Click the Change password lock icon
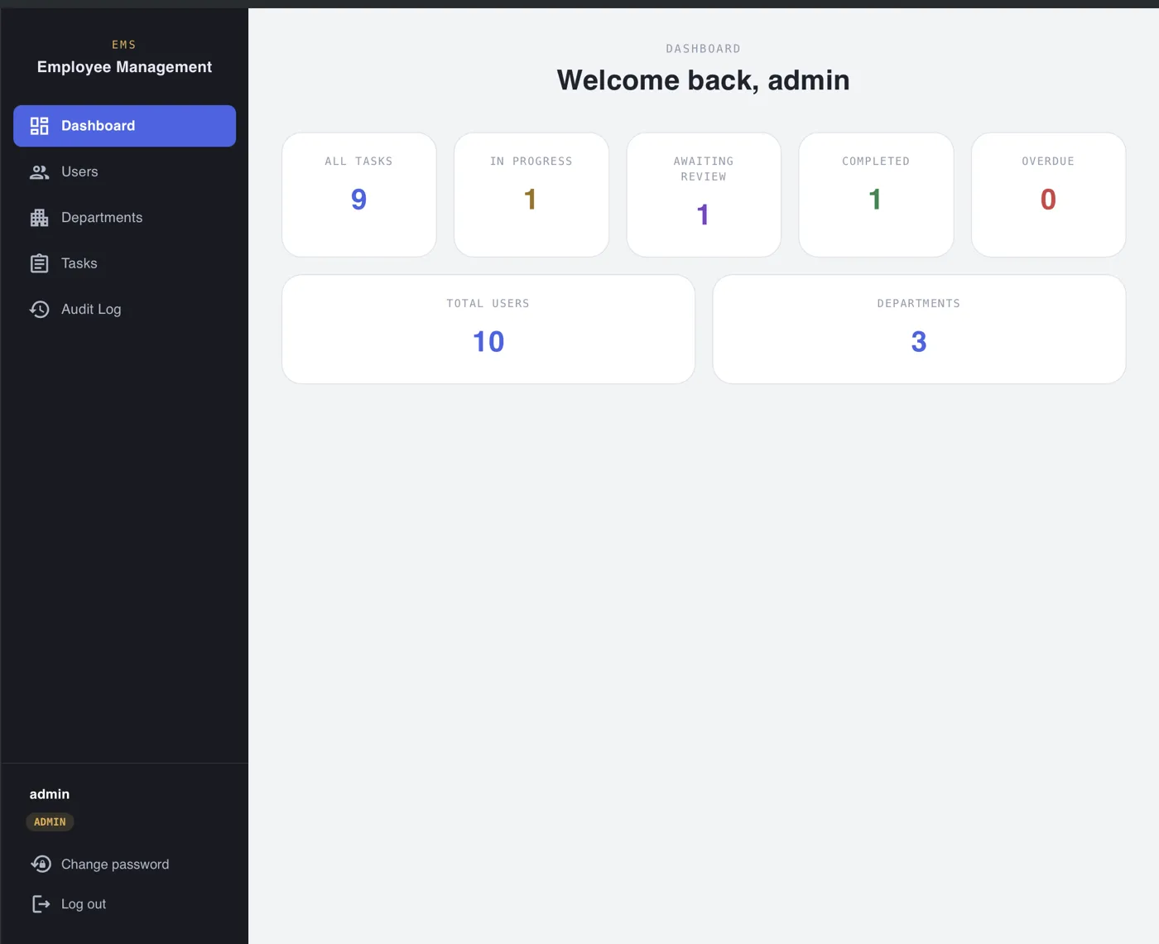 click(x=41, y=864)
